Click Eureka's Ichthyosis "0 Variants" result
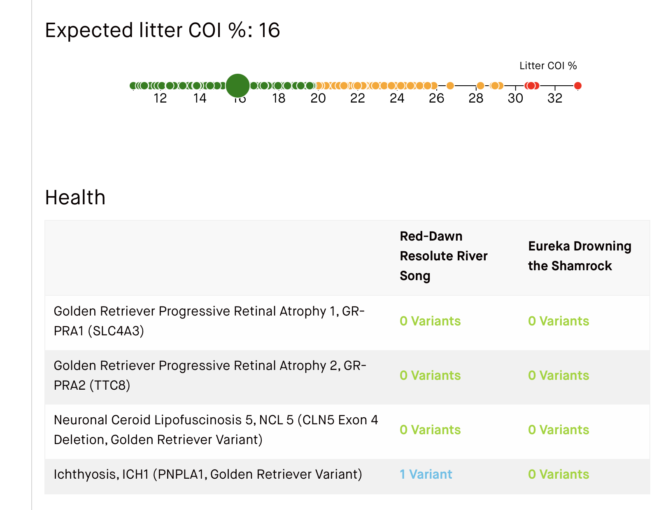This screenshot has width=661, height=510. tap(559, 474)
